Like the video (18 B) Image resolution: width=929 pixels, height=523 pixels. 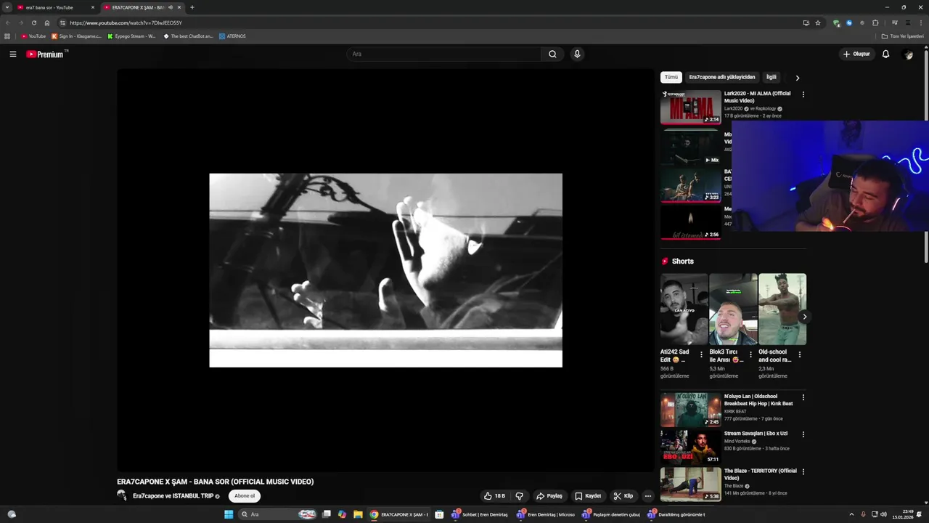pyautogui.click(x=494, y=496)
